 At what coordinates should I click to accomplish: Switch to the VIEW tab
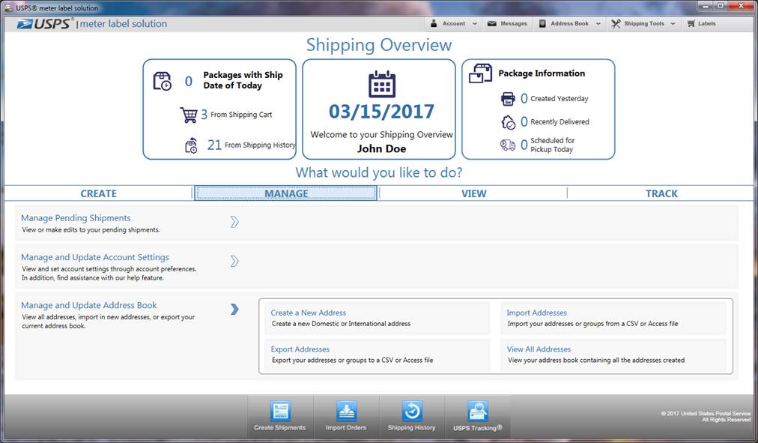473,193
